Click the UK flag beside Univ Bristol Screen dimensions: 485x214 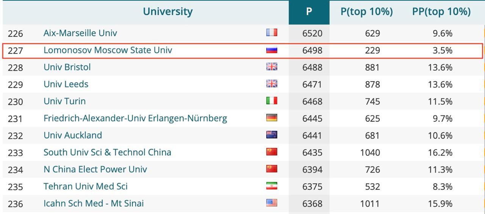(272, 67)
